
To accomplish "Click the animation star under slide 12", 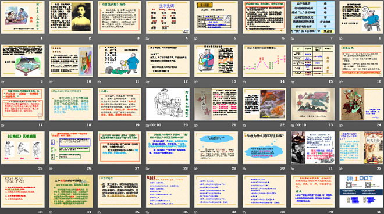I will click(x=147, y=82).
